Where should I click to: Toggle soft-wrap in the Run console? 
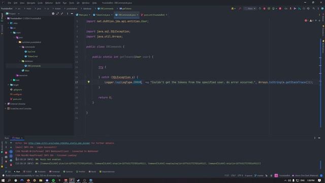(11, 152)
